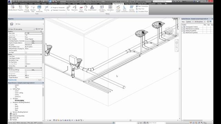Screen dimensions: 221x124
Task: Check the Unassigned systems checkbox
Action: pyautogui.click(x=184, y=27)
